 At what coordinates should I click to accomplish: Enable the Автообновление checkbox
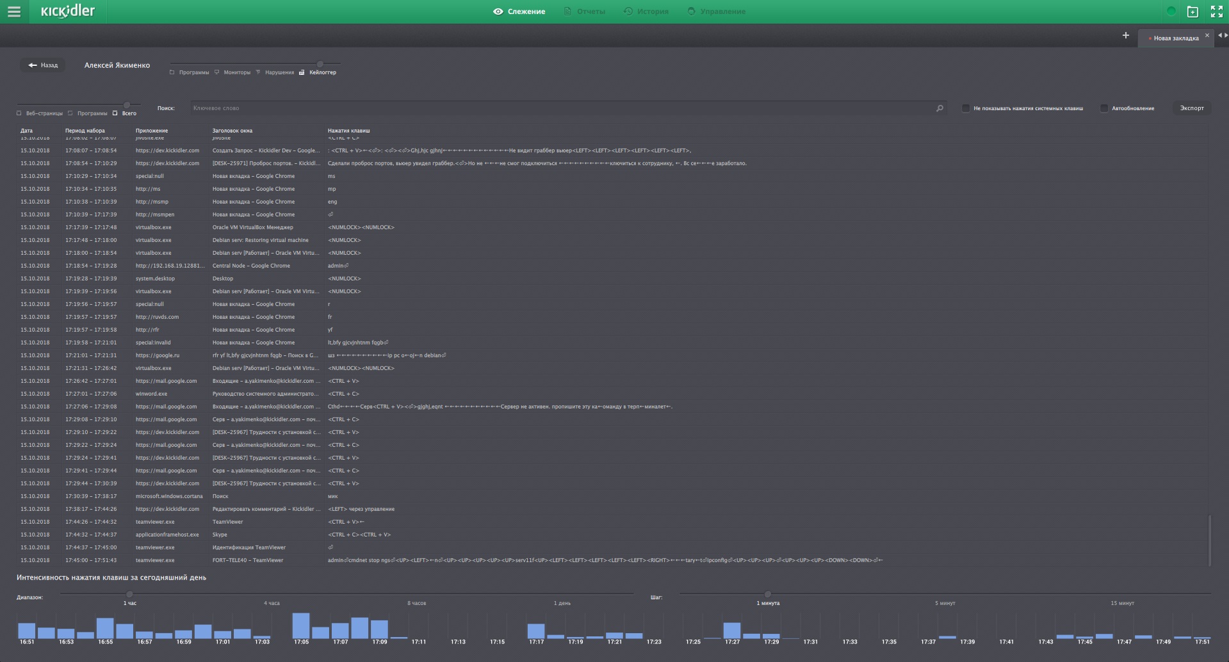(x=1104, y=108)
